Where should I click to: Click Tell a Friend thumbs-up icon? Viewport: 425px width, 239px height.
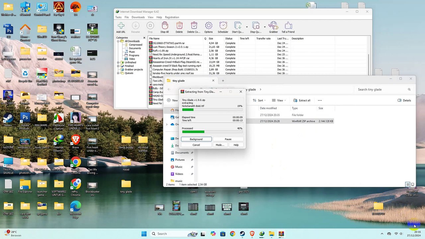[x=288, y=28]
